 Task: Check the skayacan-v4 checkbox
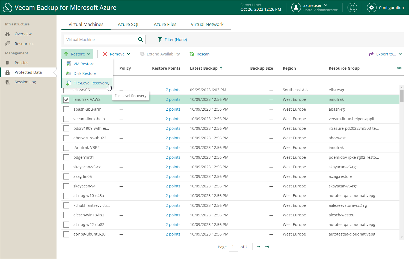66,186
